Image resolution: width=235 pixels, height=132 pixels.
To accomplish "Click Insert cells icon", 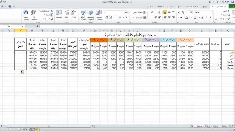I will tap(74, 14).
